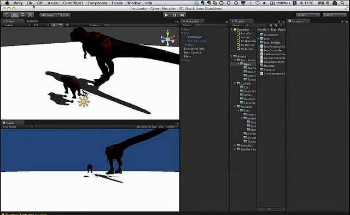Click the Search by Type icon in Project
This screenshot has height=215, width=350.
click(271, 25)
